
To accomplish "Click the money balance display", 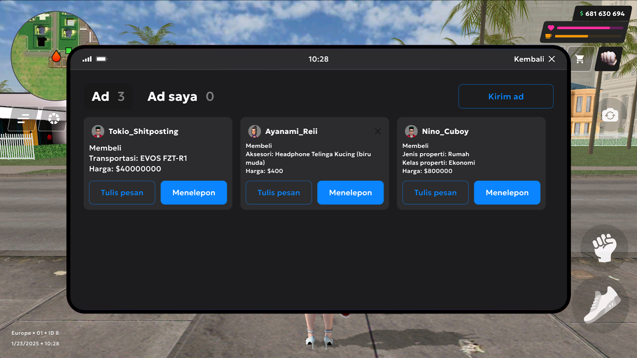I will [x=602, y=14].
